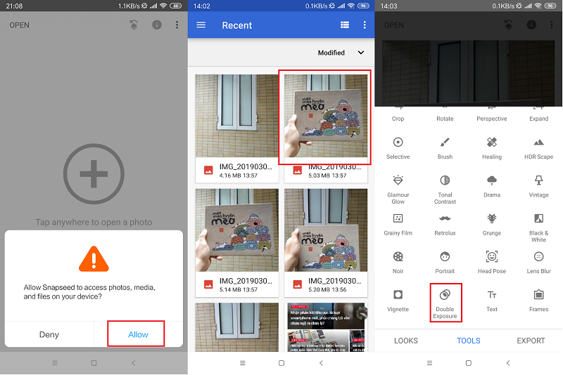Tap Android back button under Recent picker
This screenshot has width=563, height=375.
[321, 363]
